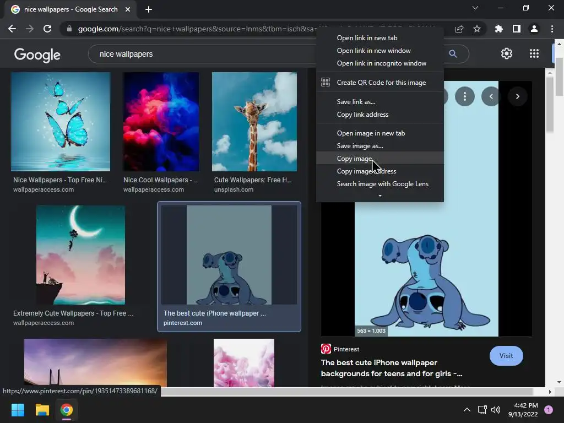
Task: Click the Google logo
Action: point(37,55)
